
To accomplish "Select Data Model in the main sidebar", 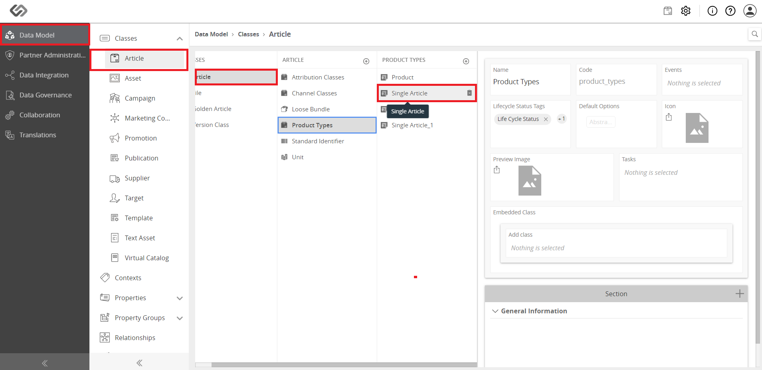I will tap(45, 35).
